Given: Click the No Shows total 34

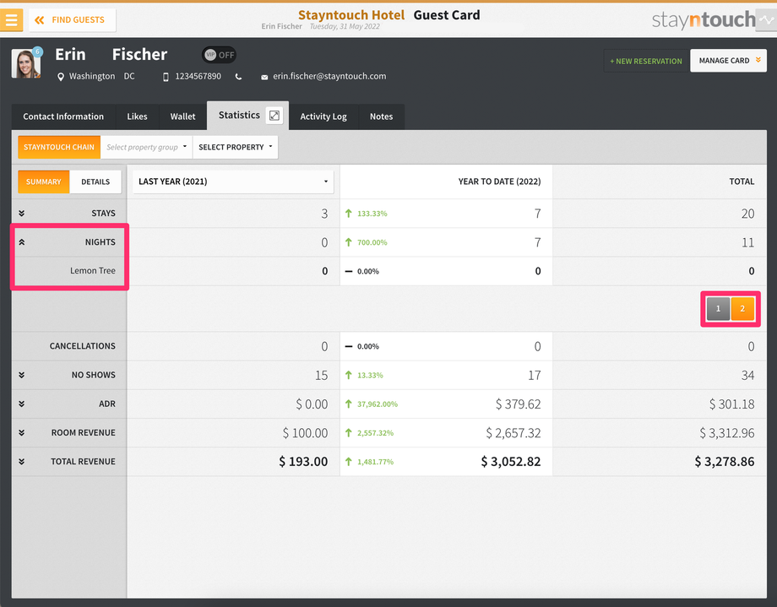Looking at the screenshot, I should point(747,375).
